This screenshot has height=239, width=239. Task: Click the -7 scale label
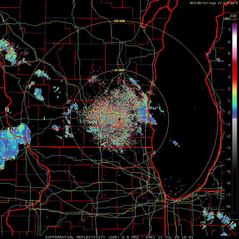[x=228, y=195]
